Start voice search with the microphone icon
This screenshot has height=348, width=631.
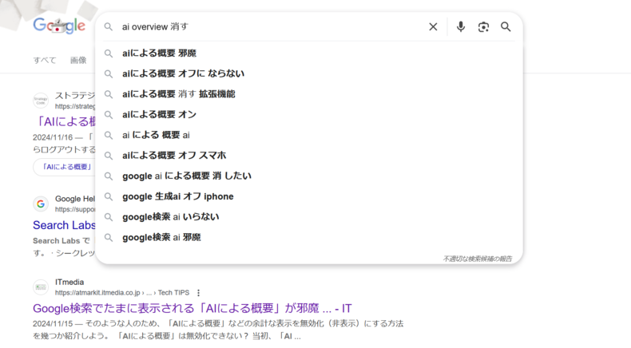pos(461,27)
